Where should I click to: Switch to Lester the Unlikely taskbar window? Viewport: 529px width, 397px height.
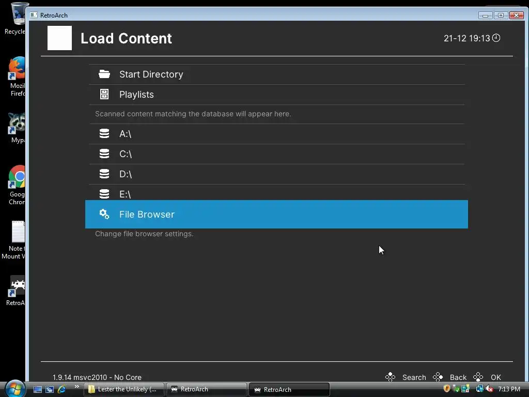click(124, 389)
